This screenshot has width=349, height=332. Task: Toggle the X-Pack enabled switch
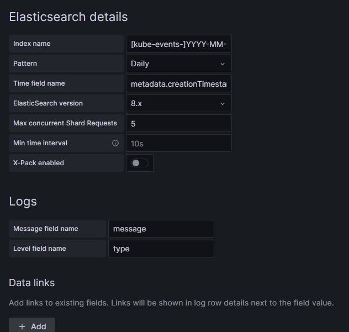tap(140, 163)
